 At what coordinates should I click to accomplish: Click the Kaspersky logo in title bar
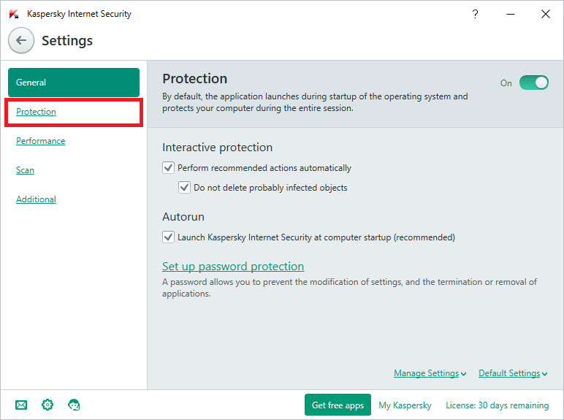(x=13, y=14)
